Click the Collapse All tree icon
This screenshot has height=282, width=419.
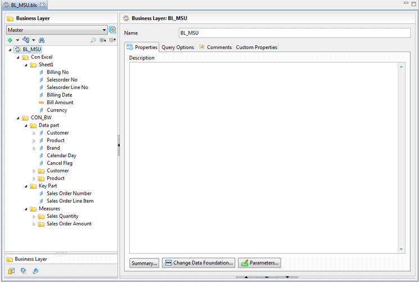click(112, 40)
